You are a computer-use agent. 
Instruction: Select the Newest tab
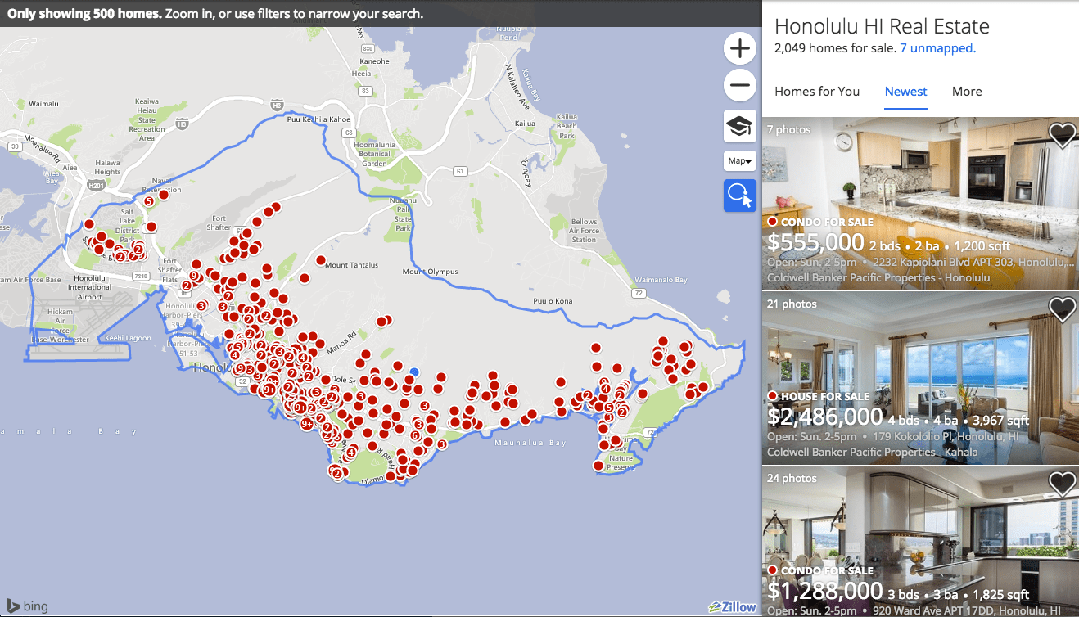[905, 92]
